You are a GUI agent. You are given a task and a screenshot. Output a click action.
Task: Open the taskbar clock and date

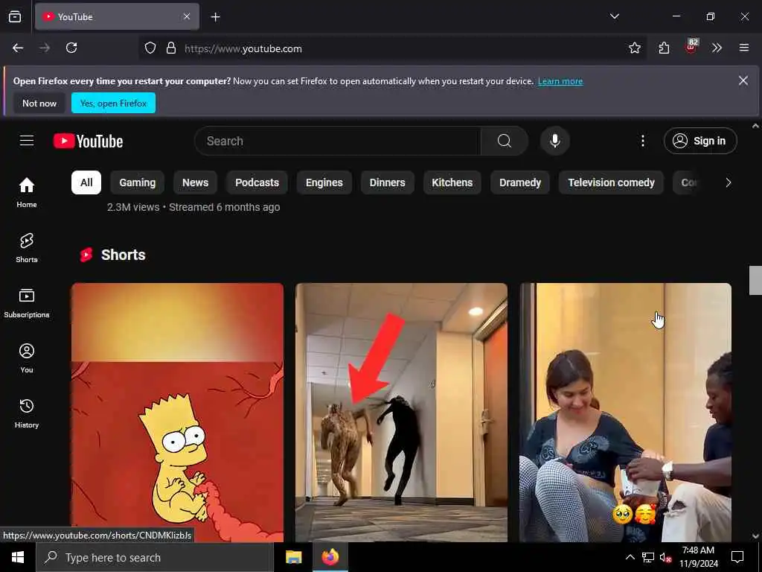698,557
